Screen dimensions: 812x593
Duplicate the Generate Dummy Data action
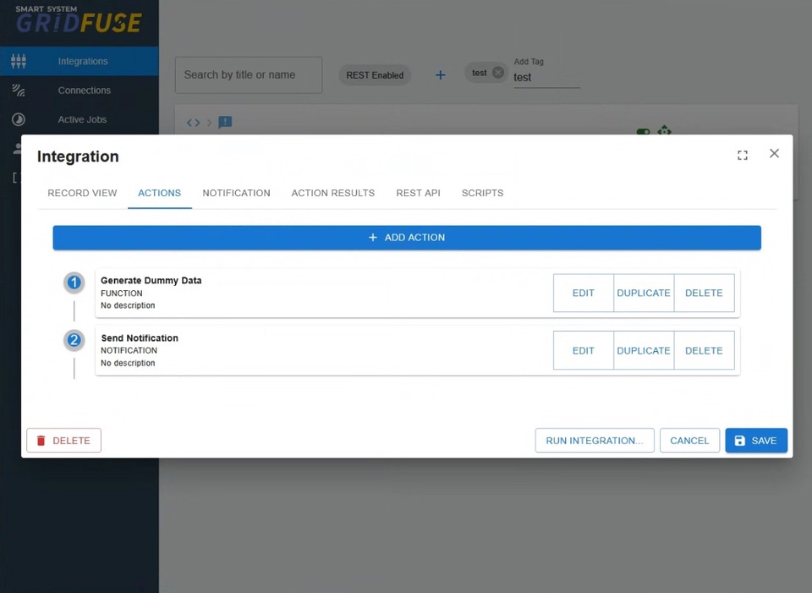[x=644, y=294]
